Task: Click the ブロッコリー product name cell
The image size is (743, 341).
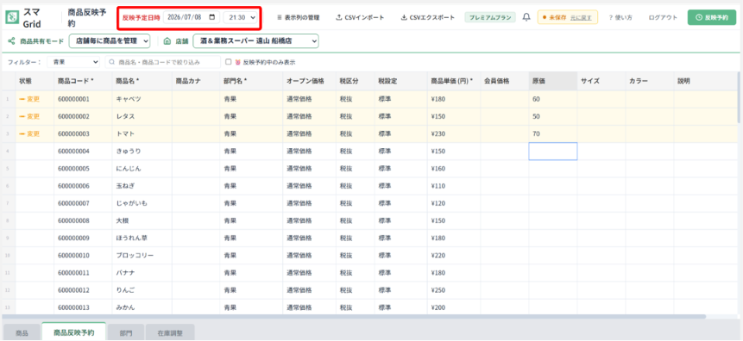Action: coord(142,256)
